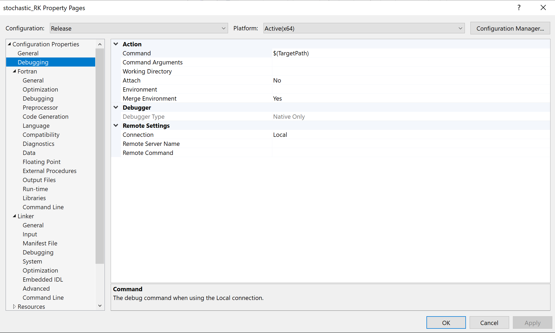This screenshot has width=555, height=333.
Task: Select the Embedded IDL page
Action: pyautogui.click(x=43, y=279)
